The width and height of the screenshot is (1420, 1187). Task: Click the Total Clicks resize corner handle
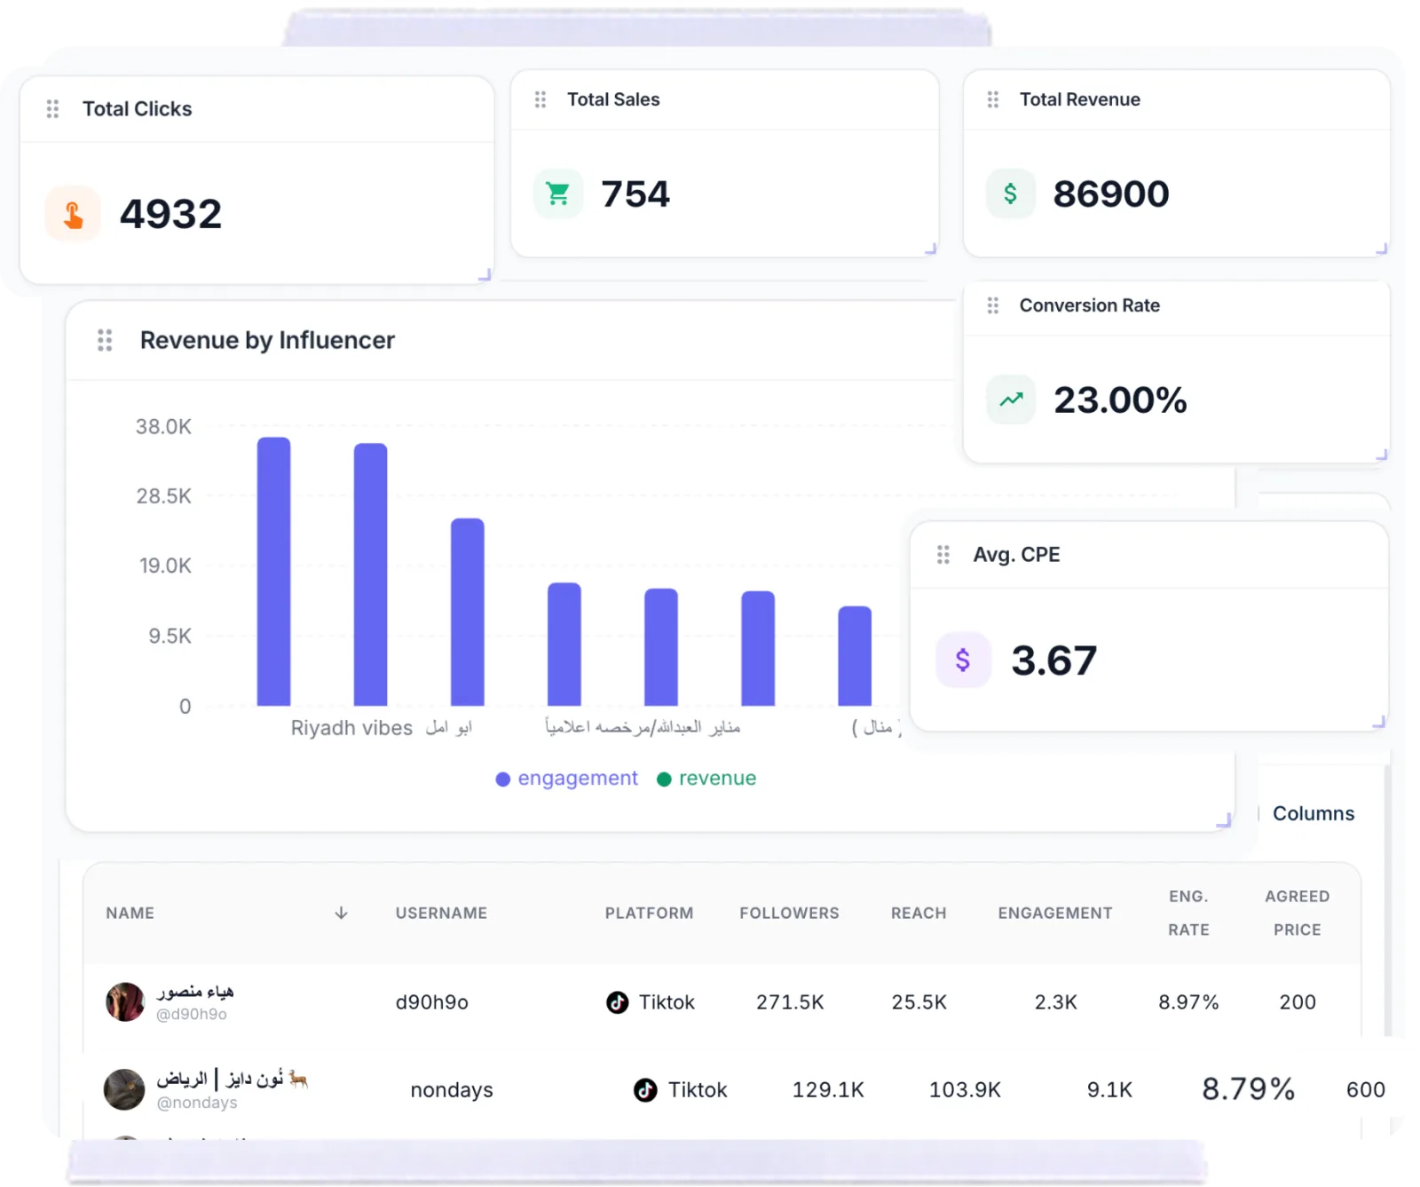click(x=485, y=275)
